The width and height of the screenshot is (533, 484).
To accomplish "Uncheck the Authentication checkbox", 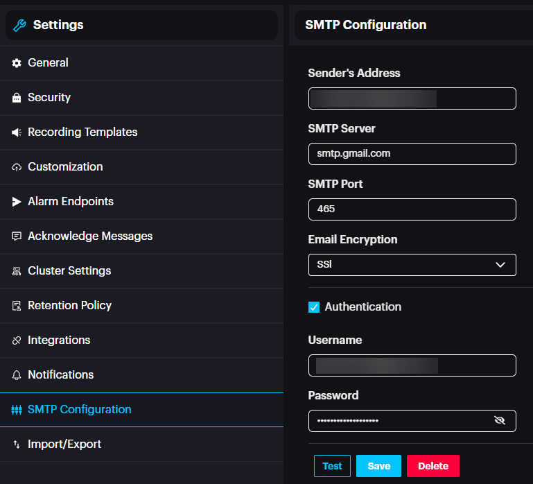I will [314, 307].
